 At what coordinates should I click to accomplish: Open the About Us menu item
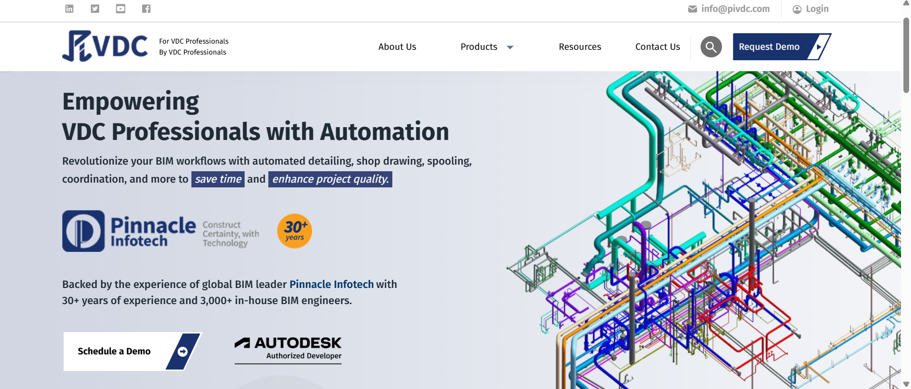[x=397, y=46]
